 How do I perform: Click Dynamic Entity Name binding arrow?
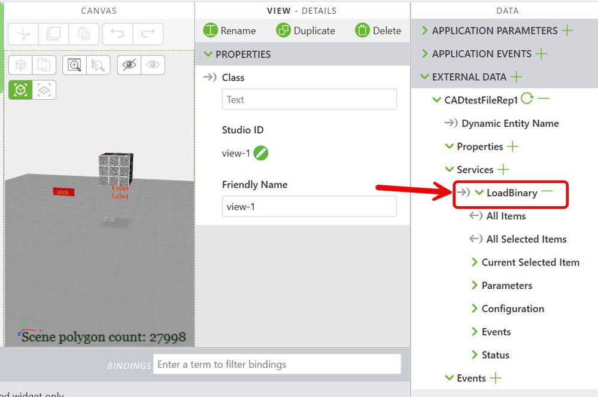tap(451, 123)
